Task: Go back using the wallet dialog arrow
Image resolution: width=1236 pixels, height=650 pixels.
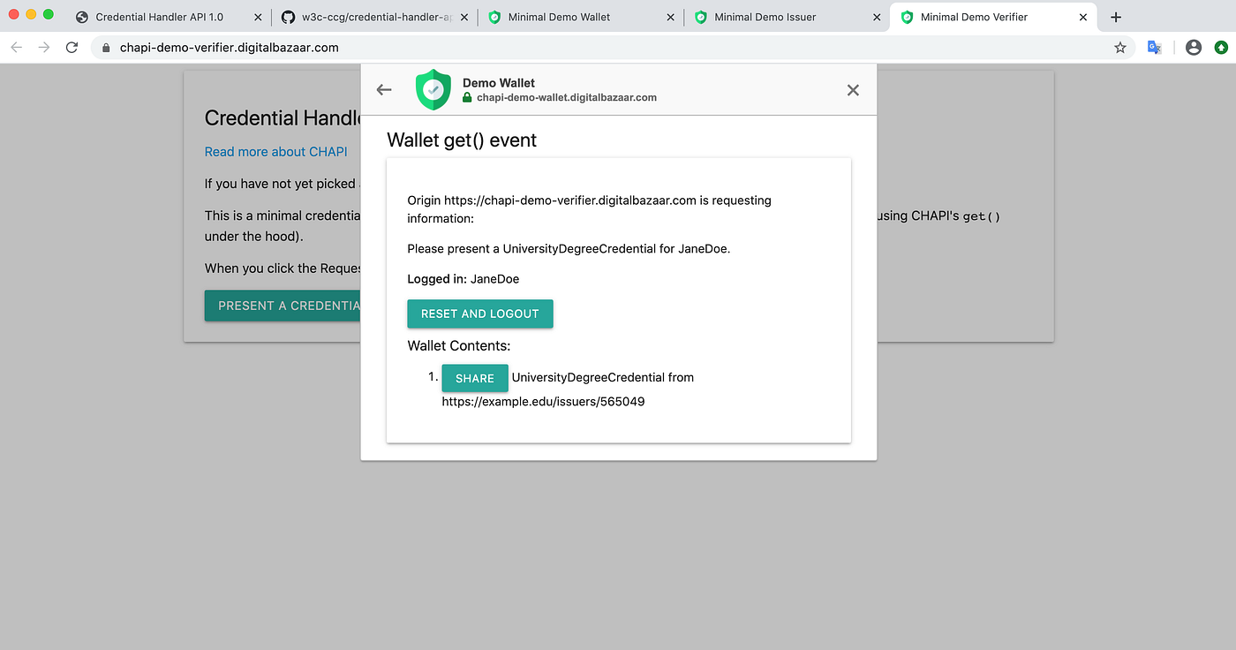Action: tap(384, 89)
